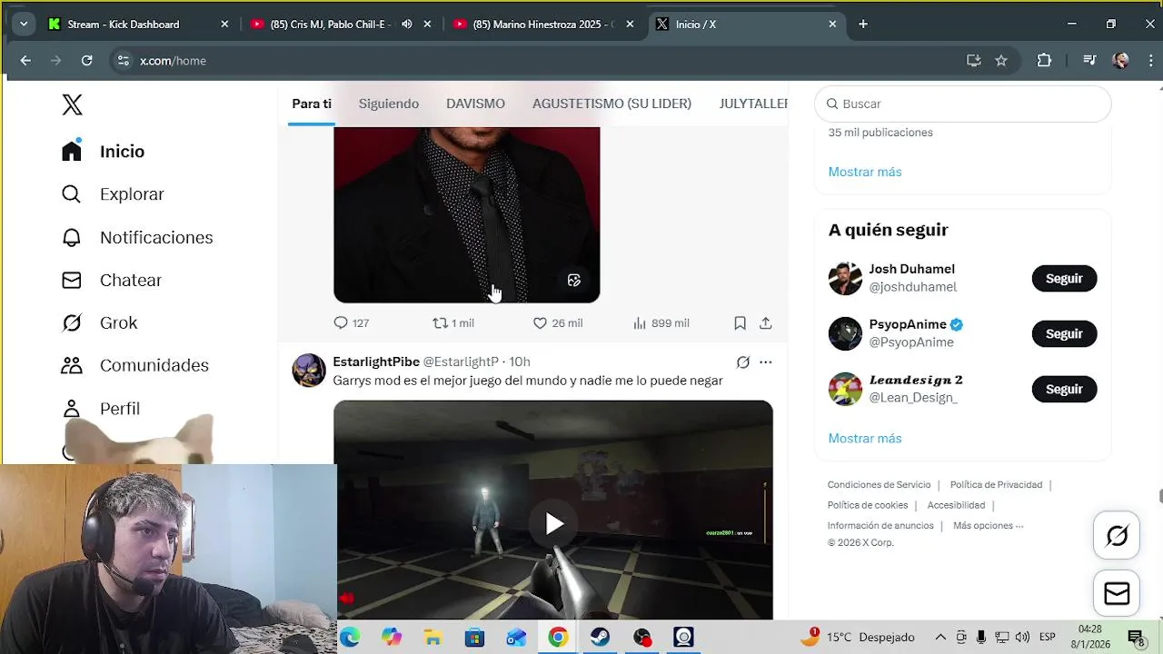Open Chatear messages page

[111, 280]
